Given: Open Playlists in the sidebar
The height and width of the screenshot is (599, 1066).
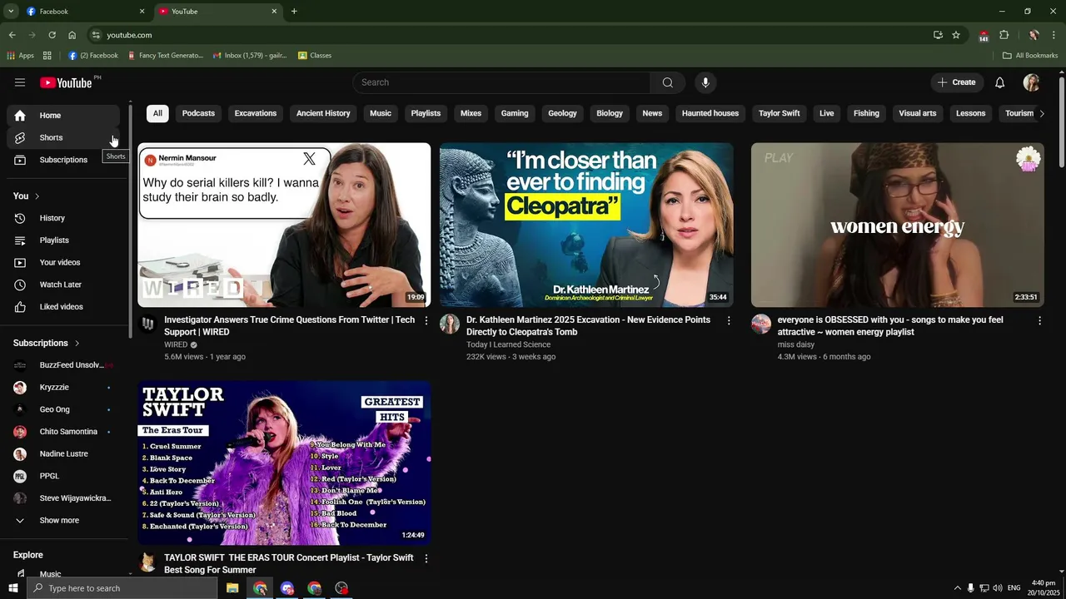Looking at the screenshot, I should point(63,240).
